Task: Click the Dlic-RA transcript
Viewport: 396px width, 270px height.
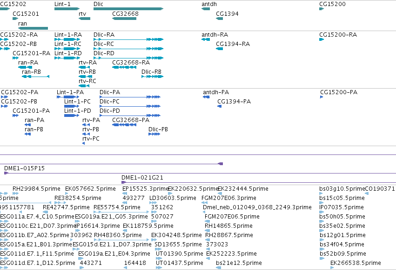Action: click(x=128, y=39)
